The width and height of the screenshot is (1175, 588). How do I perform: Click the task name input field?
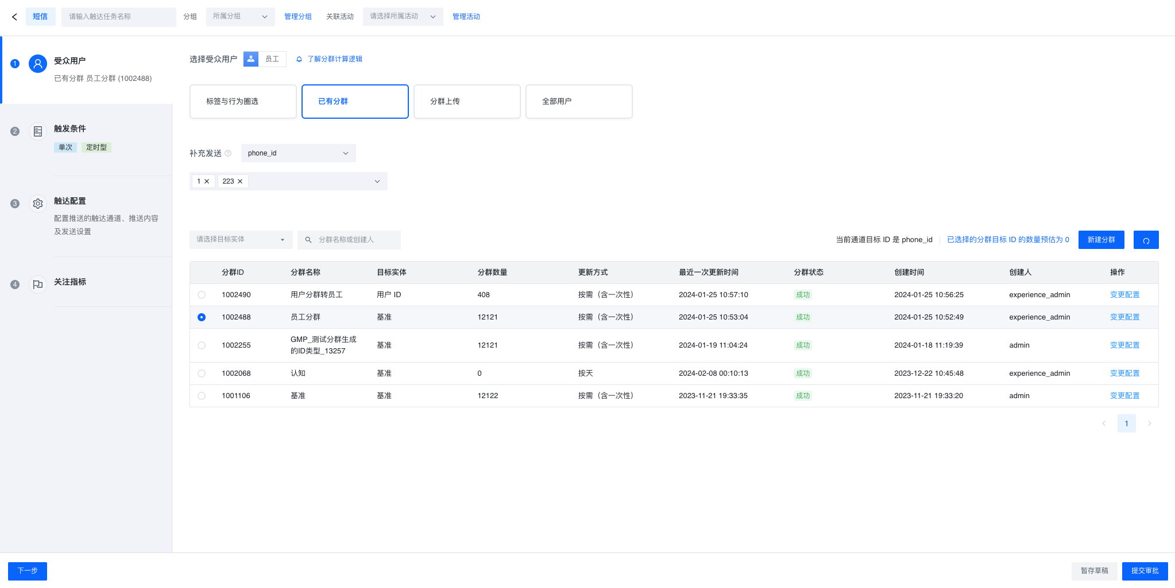pyautogui.click(x=119, y=17)
